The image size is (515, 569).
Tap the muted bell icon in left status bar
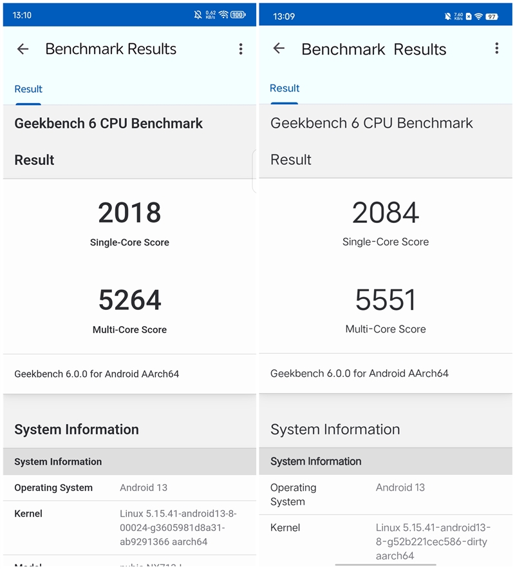pos(198,15)
